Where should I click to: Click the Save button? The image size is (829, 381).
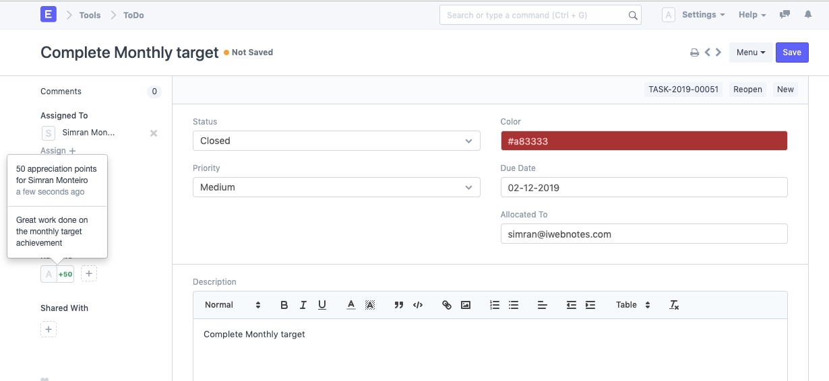click(x=791, y=53)
